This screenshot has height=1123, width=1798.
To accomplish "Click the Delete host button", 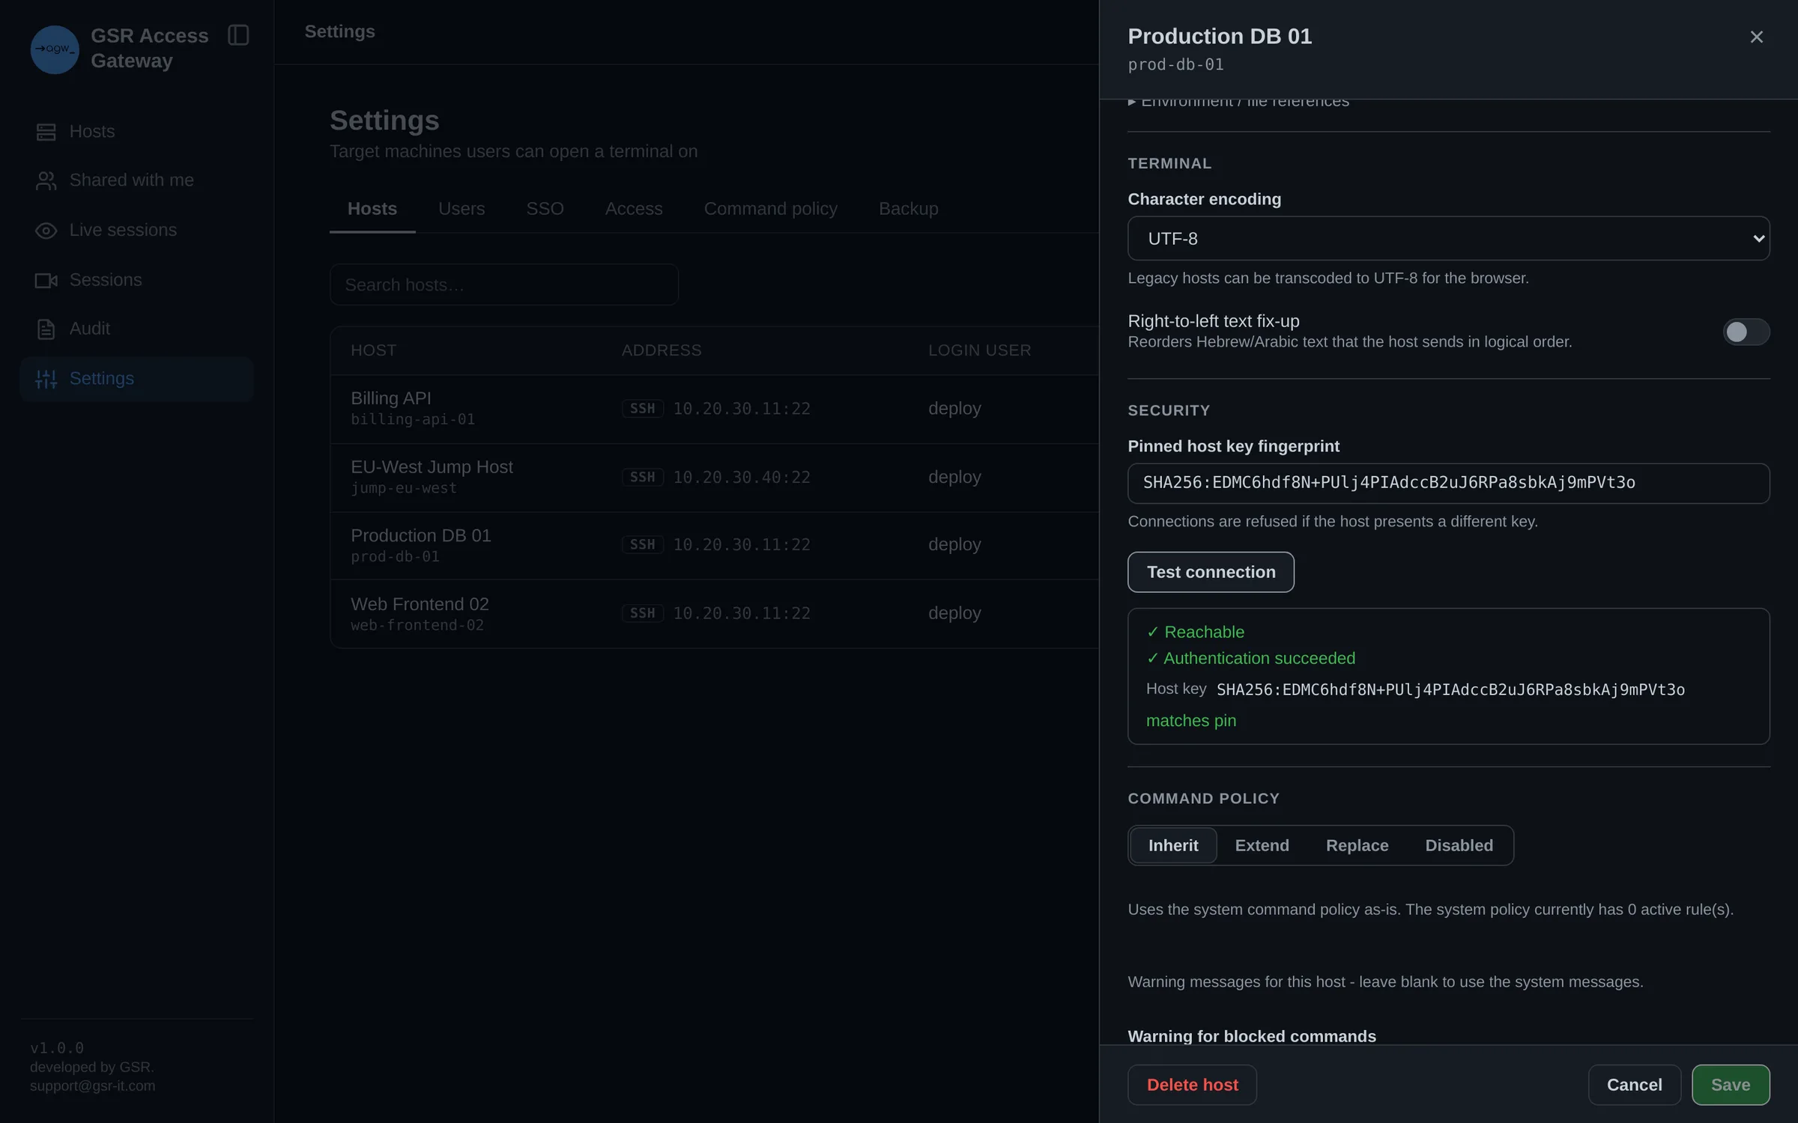I will click(1192, 1085).
